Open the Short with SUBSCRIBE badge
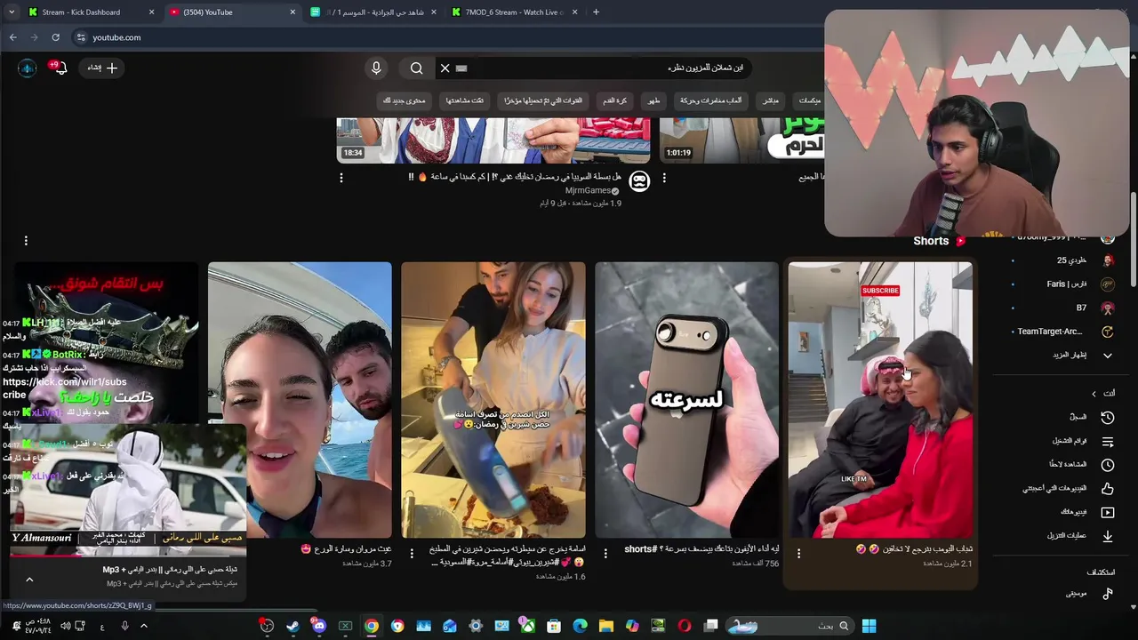 (x=880, y=399)
